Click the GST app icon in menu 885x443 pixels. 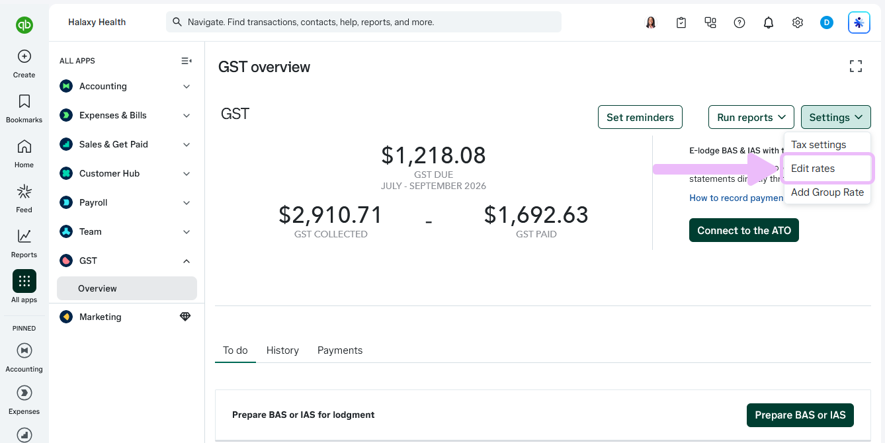[66, 261]
